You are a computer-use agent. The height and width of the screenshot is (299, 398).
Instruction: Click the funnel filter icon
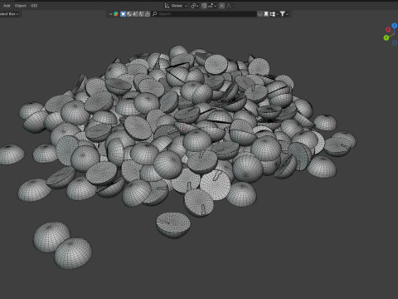(x=282, y=14)
